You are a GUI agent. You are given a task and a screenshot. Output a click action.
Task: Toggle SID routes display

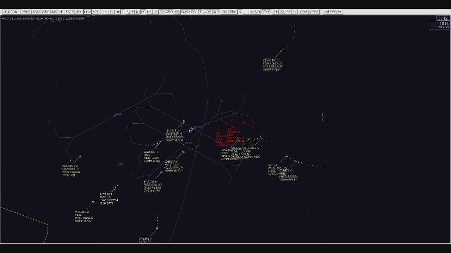click(x=257, y=12)
